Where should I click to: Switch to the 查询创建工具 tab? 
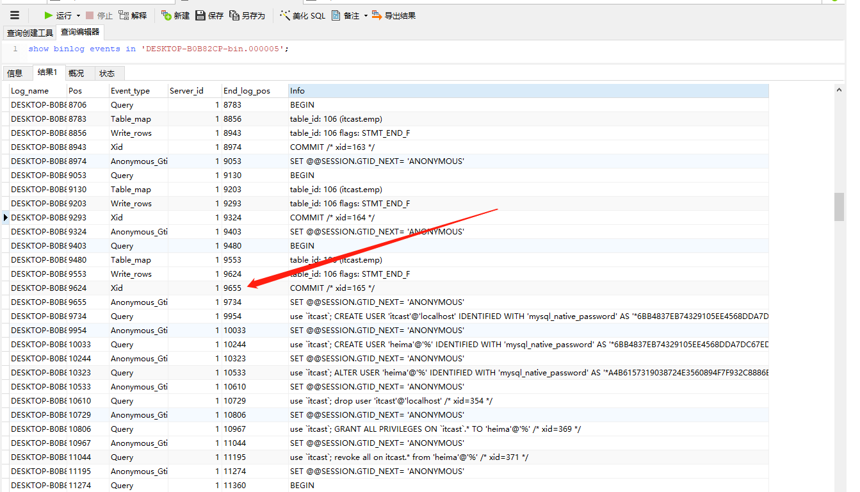click(x=30, y=33)
